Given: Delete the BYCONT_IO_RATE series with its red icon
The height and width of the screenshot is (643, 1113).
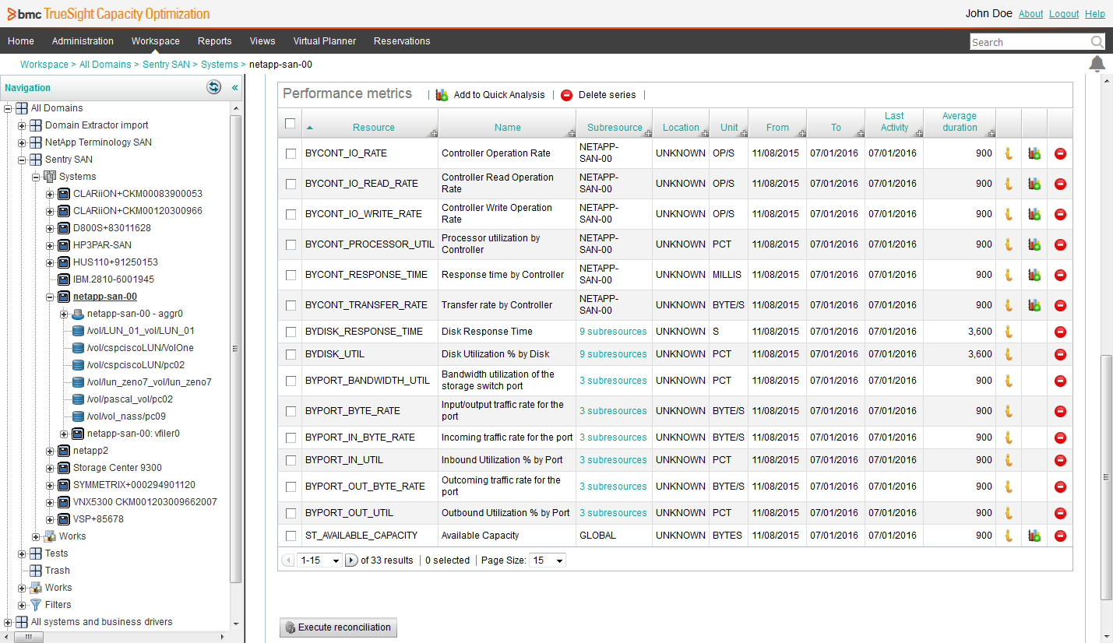Looking at the screenshot, I should click(1060, 153).
